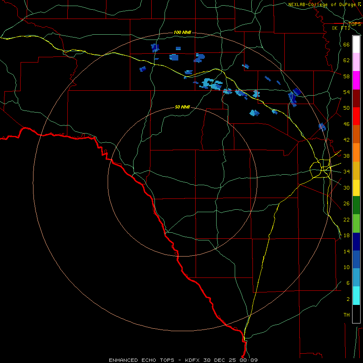Click the '30' legend value
This screenshot has height=363, width=363.
point(346,188)
